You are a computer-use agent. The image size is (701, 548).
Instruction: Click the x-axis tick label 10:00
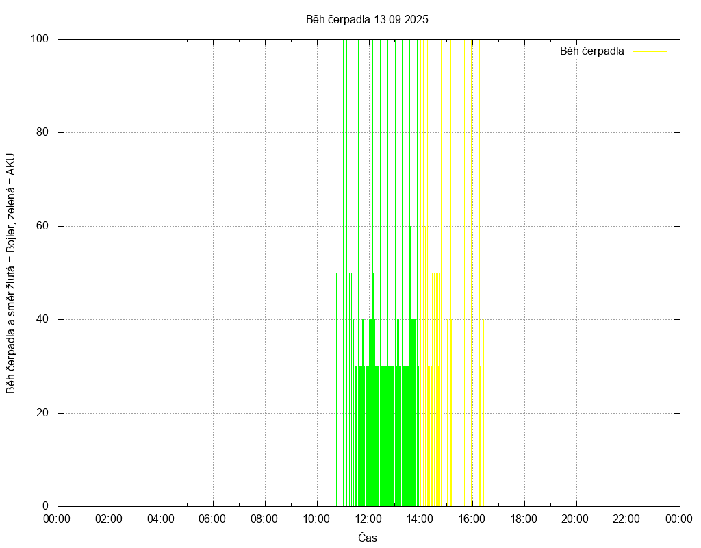pos(316,519)
